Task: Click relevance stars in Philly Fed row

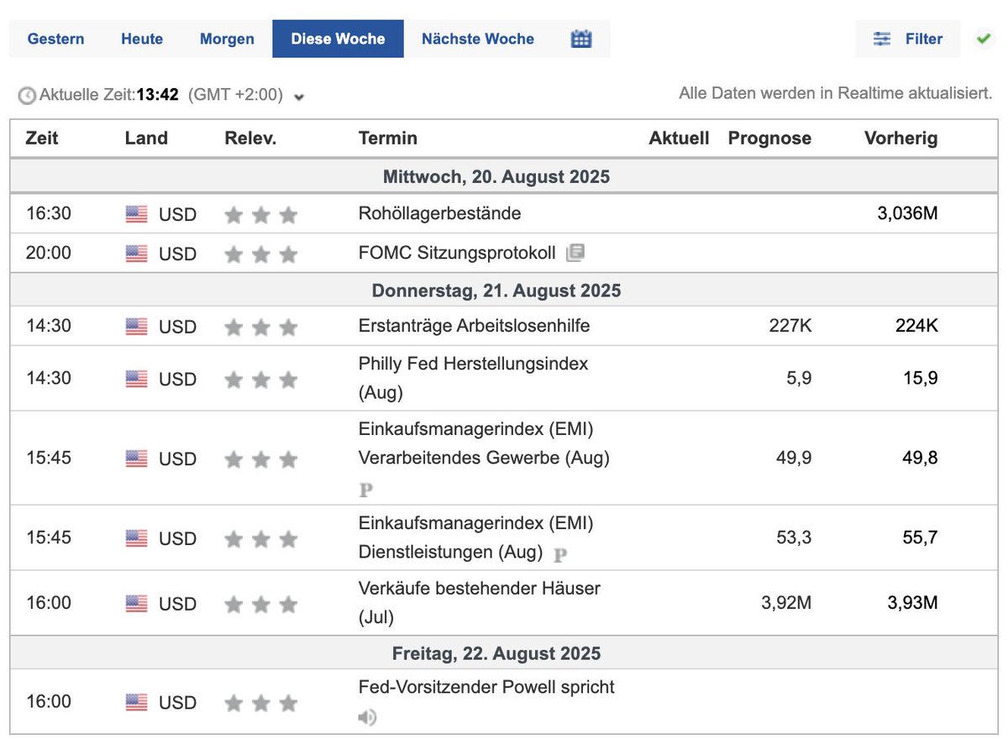Action: click(x=261, y=380)
